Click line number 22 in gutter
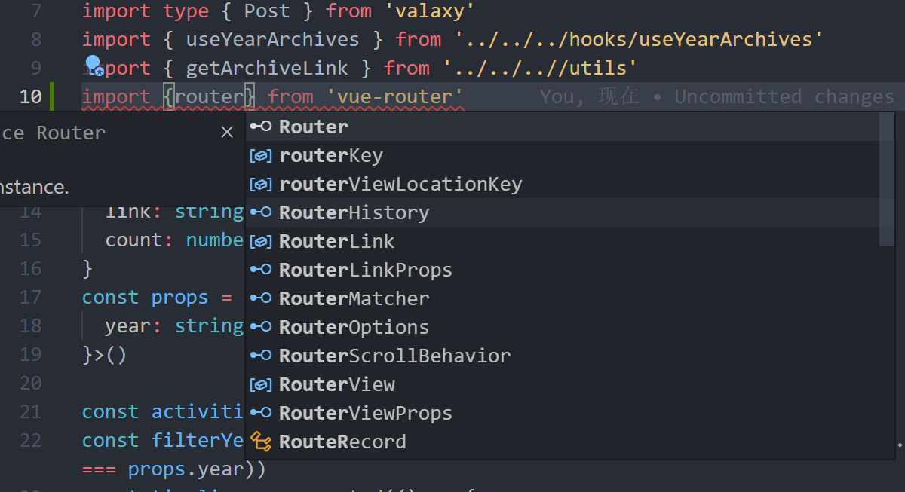 point(30,441)
